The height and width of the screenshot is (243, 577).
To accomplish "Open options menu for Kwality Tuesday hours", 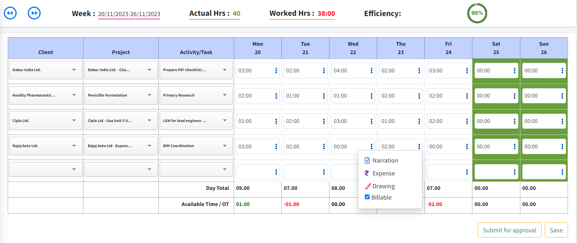I will (x=324, y=96).
